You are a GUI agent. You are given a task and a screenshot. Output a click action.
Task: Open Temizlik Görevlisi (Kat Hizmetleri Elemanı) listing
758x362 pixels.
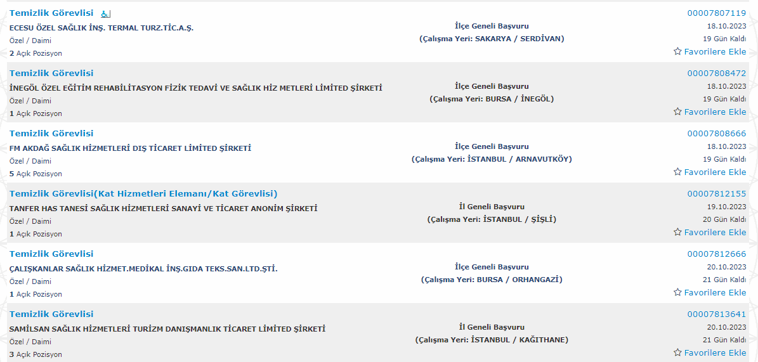143,194
